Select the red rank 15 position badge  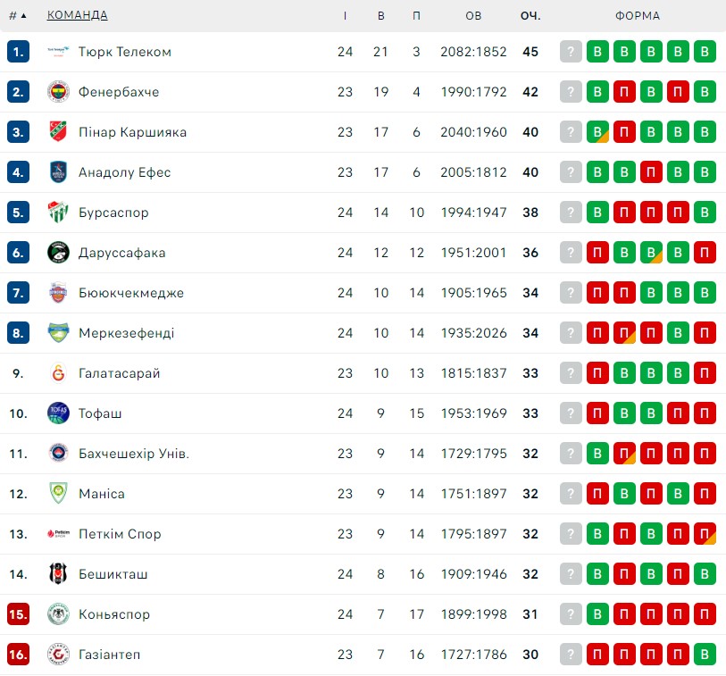point(18,614)
